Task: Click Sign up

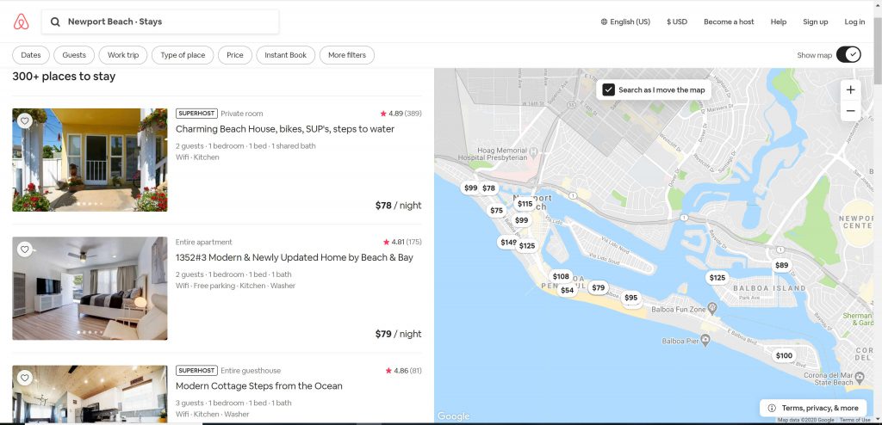Action: coord(815,22)
